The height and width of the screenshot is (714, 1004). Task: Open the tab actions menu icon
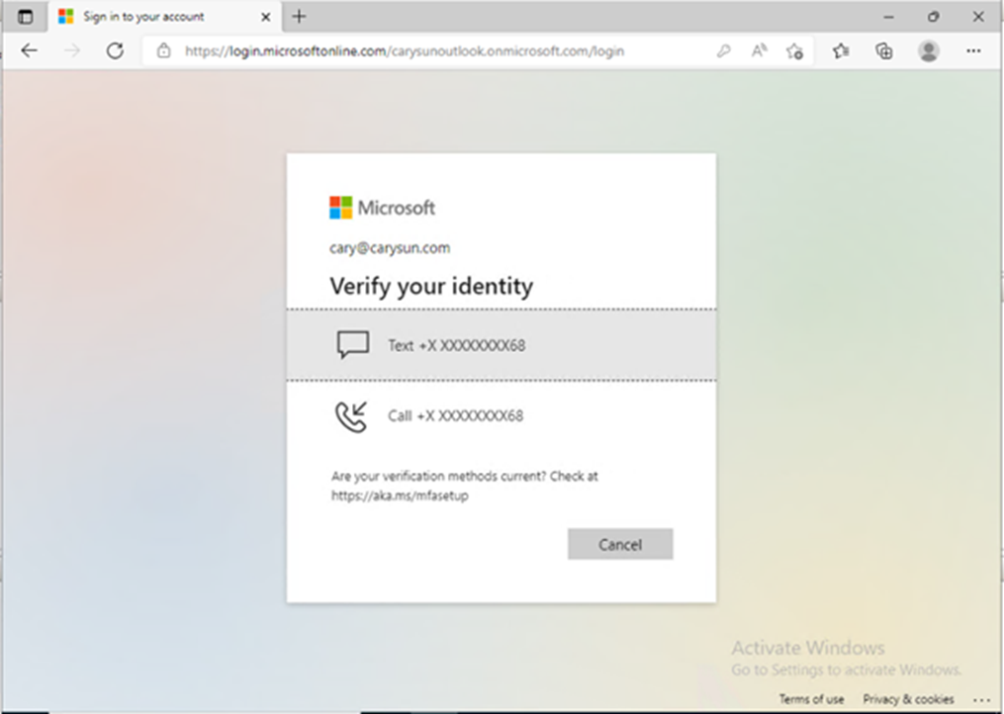25,17
